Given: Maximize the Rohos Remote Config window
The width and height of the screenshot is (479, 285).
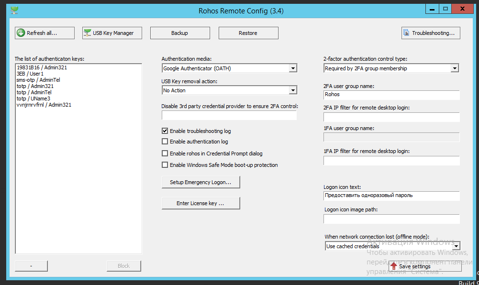Looking at the screenshot, I should click(x=446, y=9).
